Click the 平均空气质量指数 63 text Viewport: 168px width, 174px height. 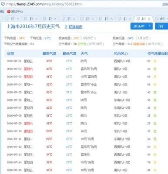(19, 44)
